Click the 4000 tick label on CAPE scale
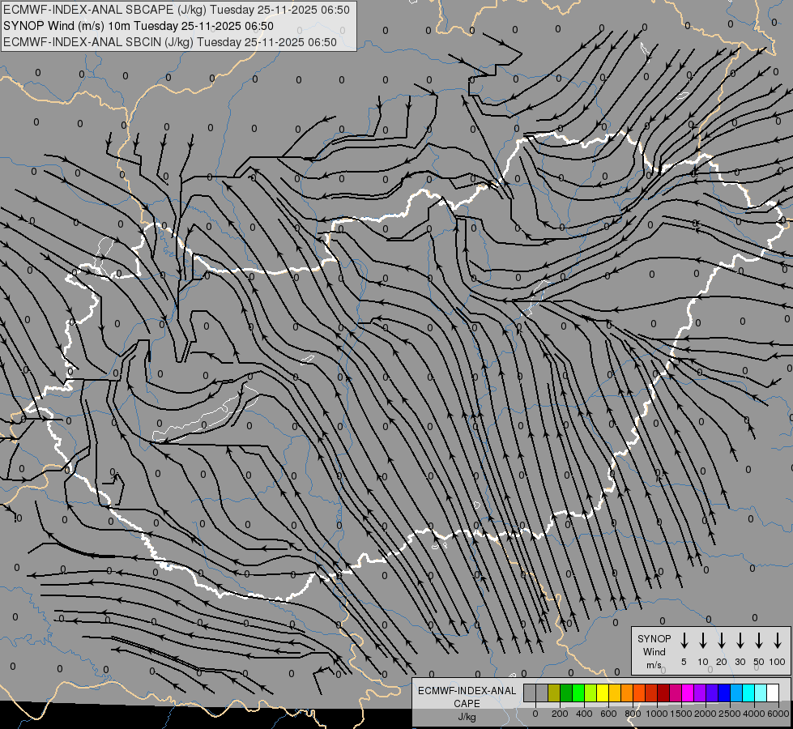Viewport: 793px width, 729px height. 754,714
